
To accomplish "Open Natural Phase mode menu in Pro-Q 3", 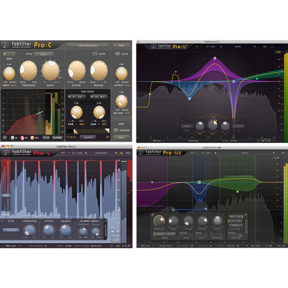I will pyautogui.click(x=194, y=141).
